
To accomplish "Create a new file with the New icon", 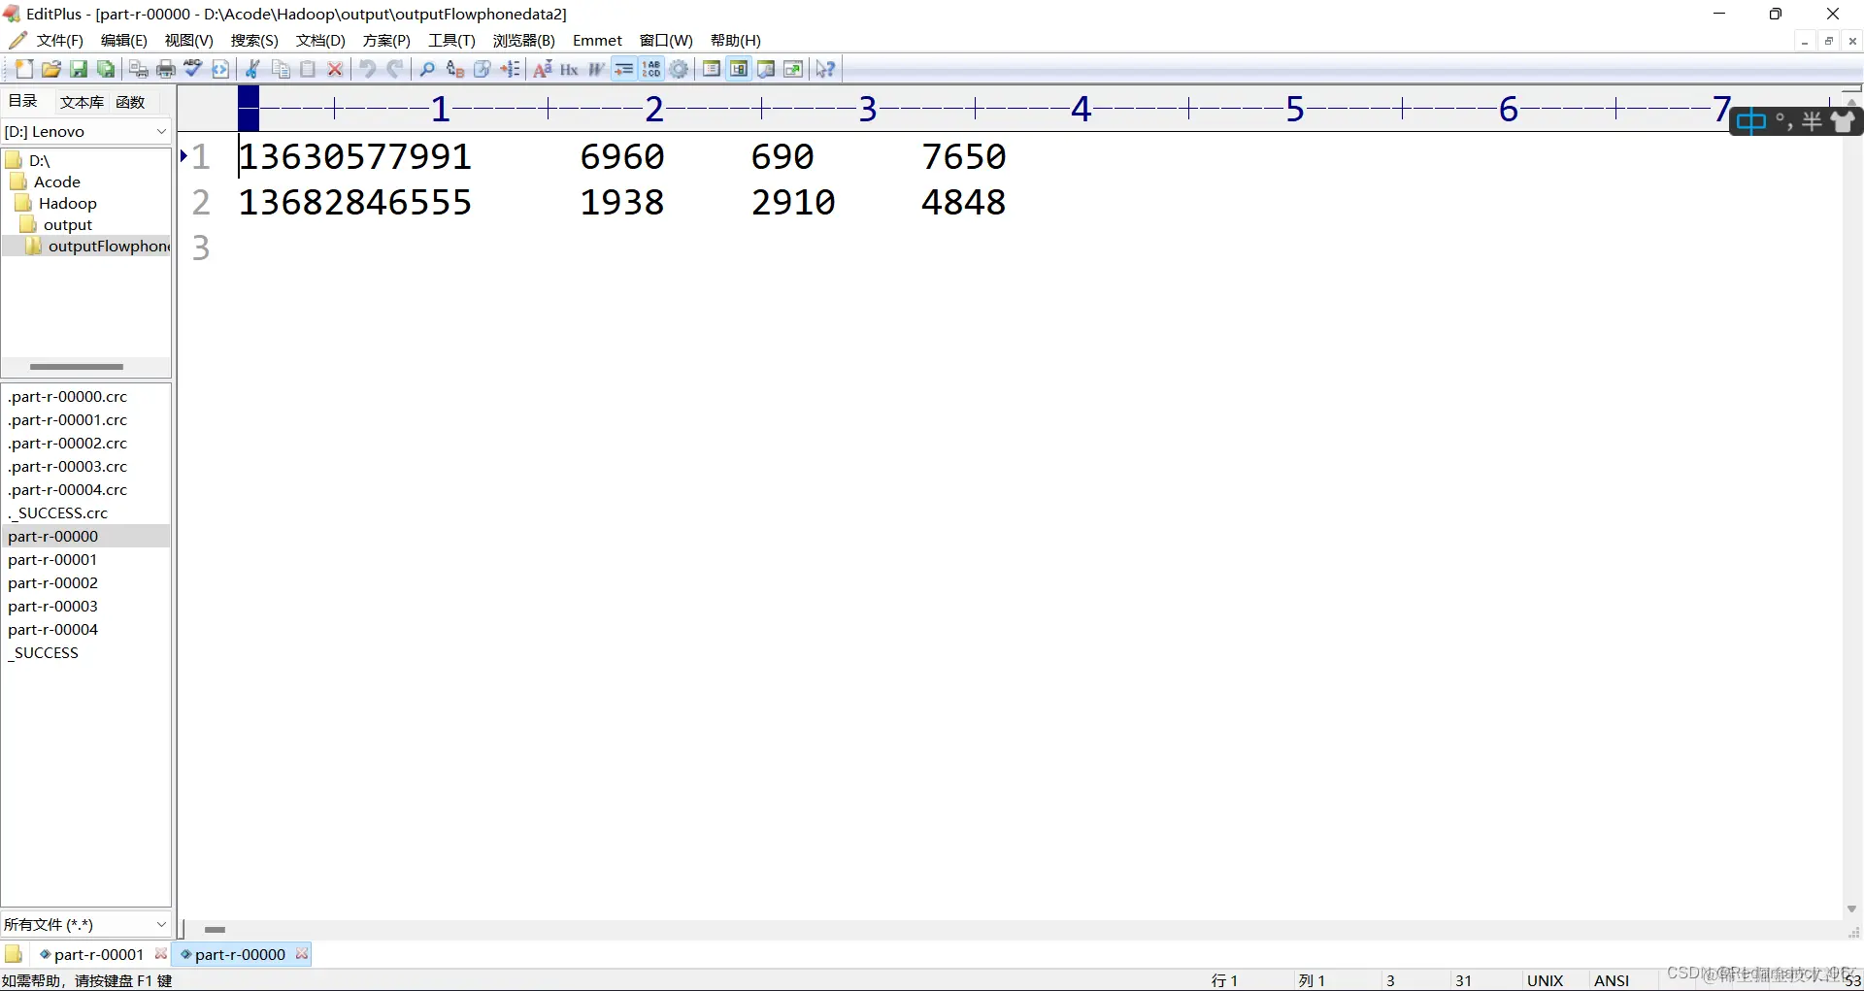I will click(24, 69).
